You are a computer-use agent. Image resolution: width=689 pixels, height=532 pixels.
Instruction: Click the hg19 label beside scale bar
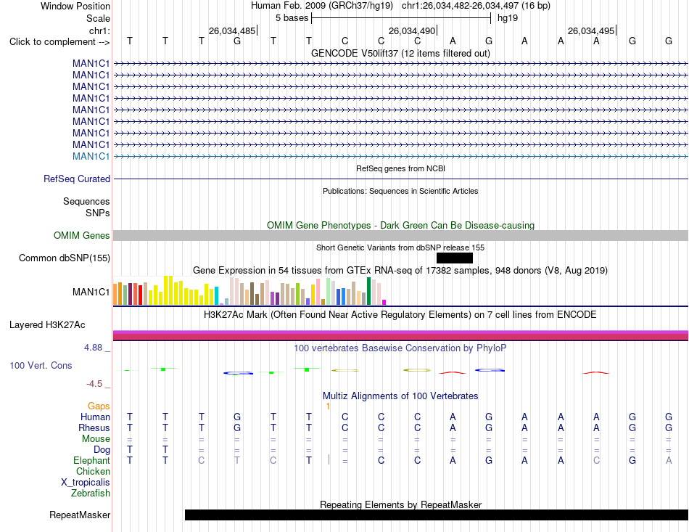[x=508, y=18]
